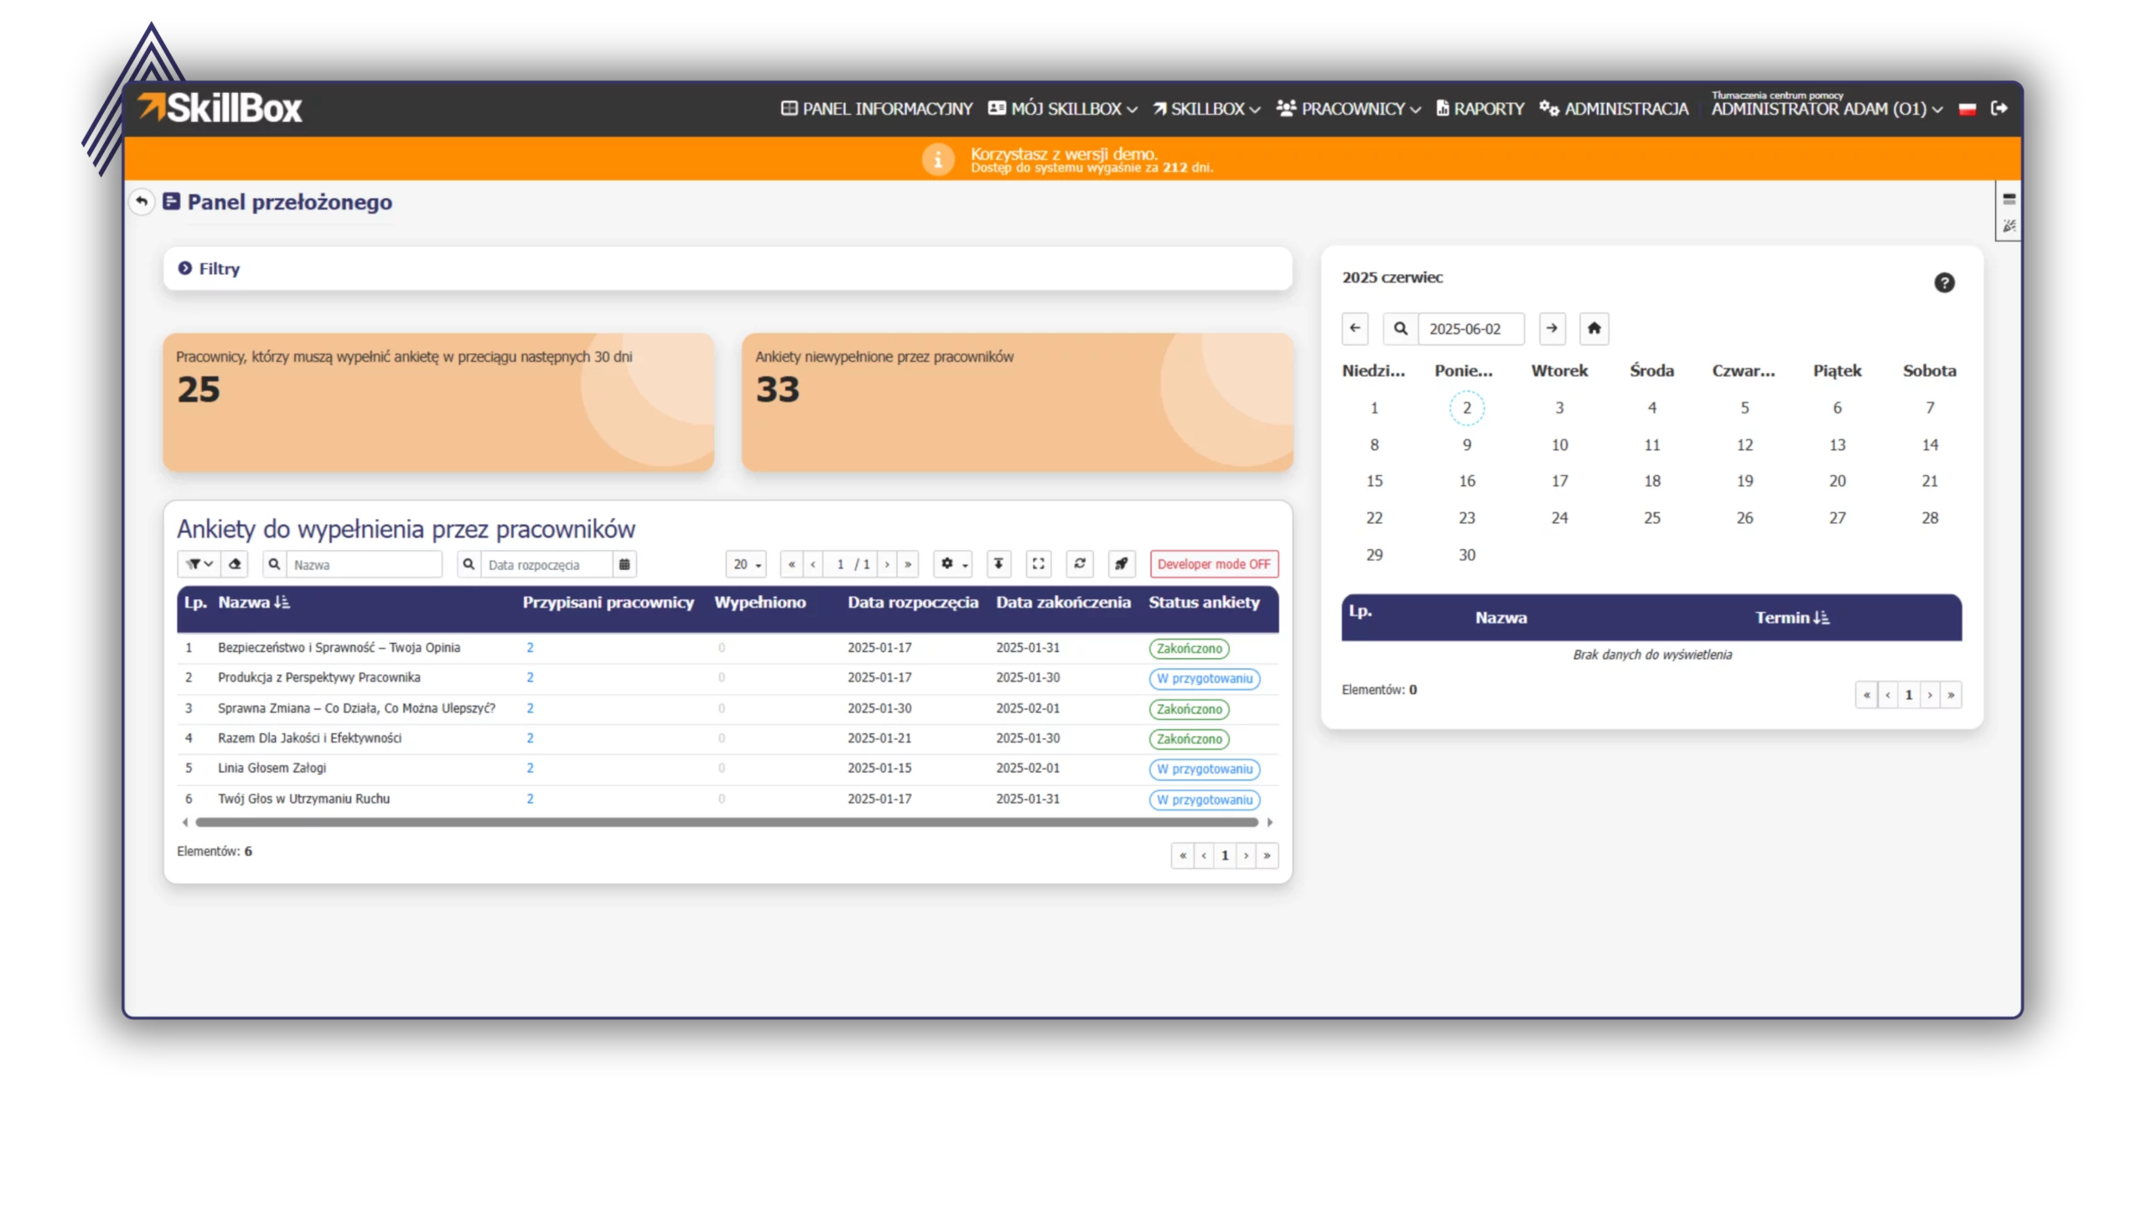Click Data rozpoczęcia column header
The width and height of the screenshot is (2146, 1207).
point(912,603)
